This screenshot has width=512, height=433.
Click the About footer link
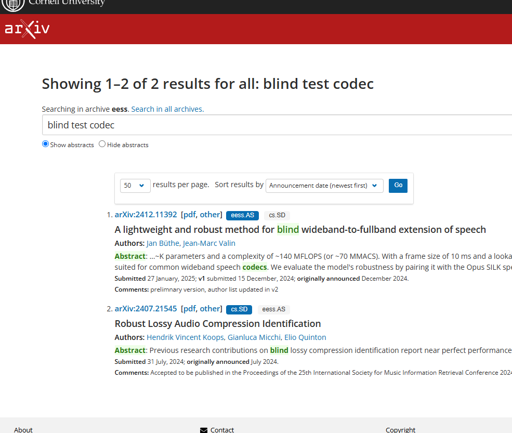(23, 430)
